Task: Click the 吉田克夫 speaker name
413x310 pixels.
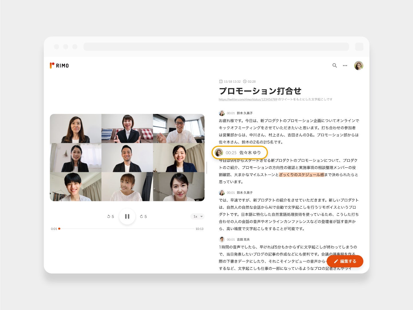Action: pyautogui.click(x=243, y=239)
